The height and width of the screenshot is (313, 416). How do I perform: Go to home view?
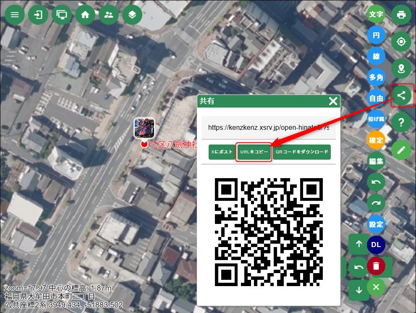(85, 15)
